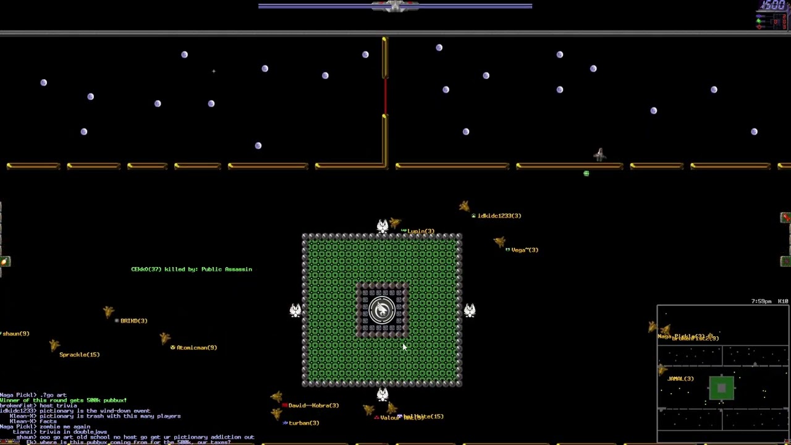Target the gold ship above the Sprackle(15) label
The width and height of the screenshot is (791, 445).
click(54, 345)
